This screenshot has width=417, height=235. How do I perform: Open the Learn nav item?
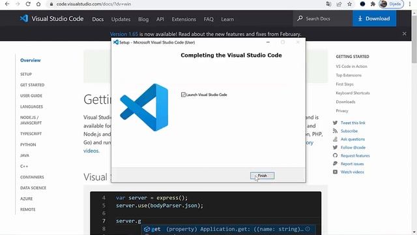[227, 19]
